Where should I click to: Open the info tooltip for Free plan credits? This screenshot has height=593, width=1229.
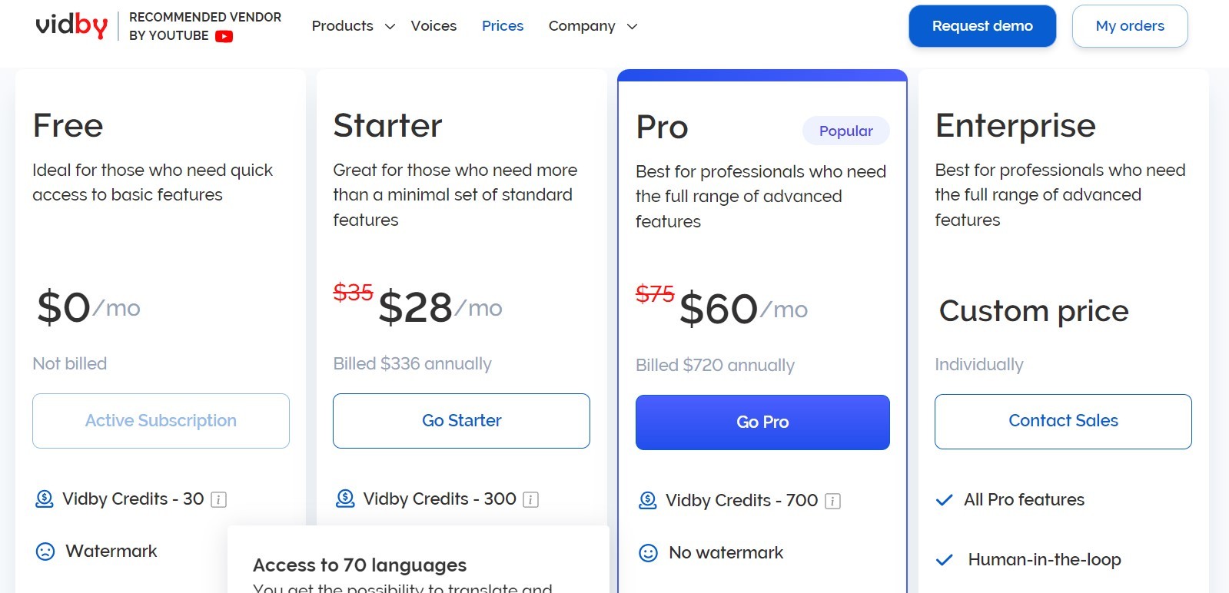click(x=220, y=499)
